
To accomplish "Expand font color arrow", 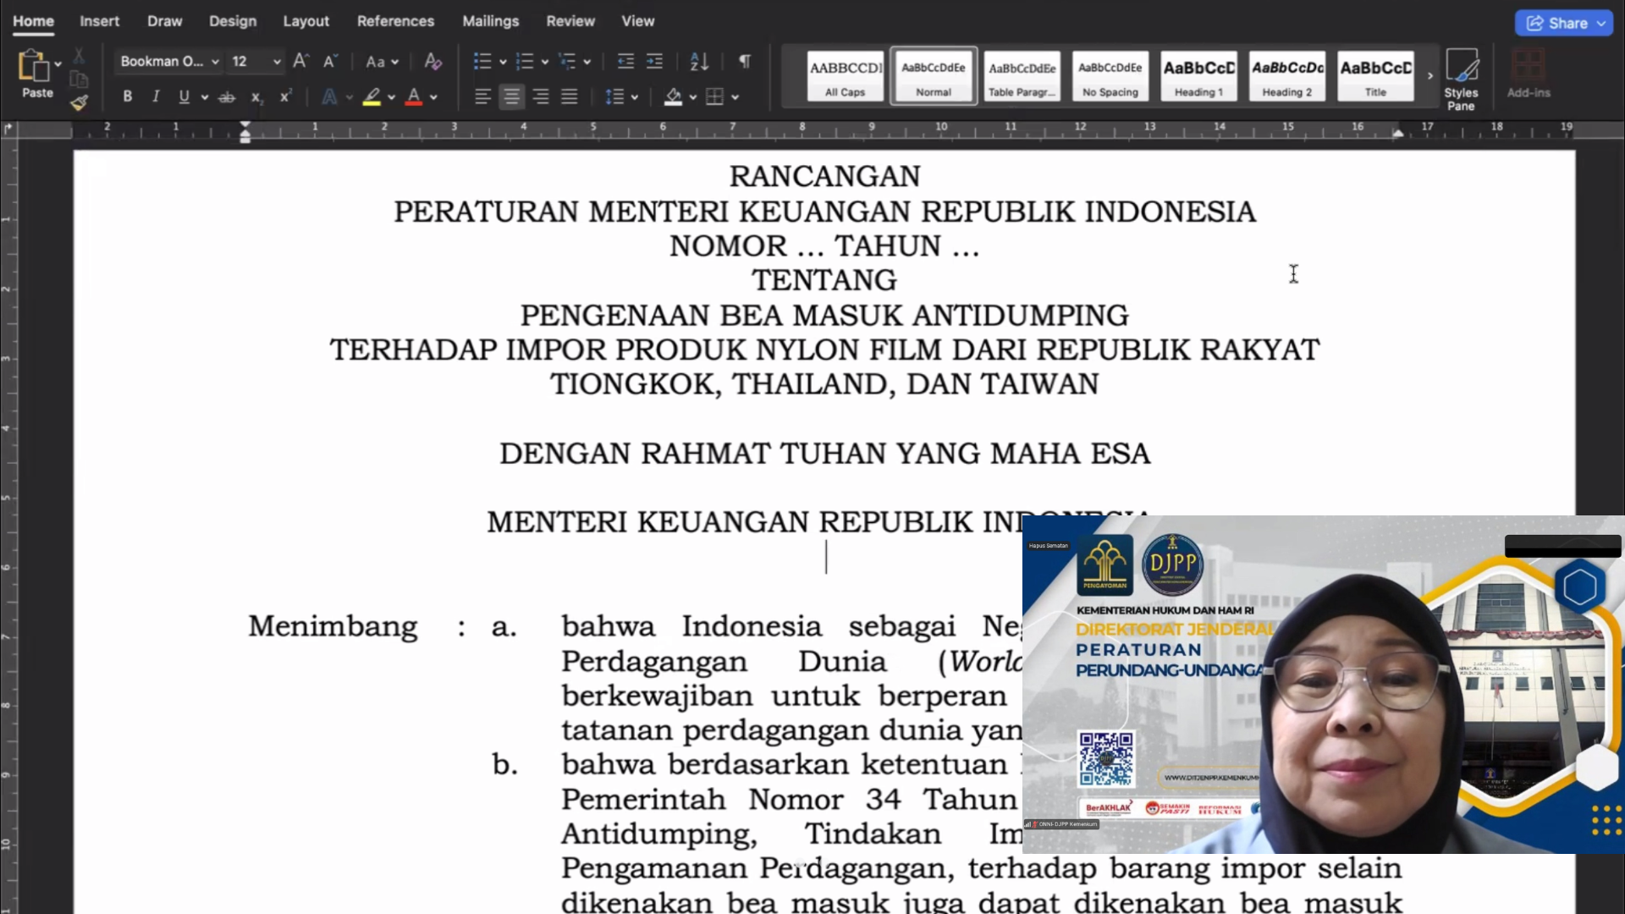I will pyautogui.click(x=433, y=97).
